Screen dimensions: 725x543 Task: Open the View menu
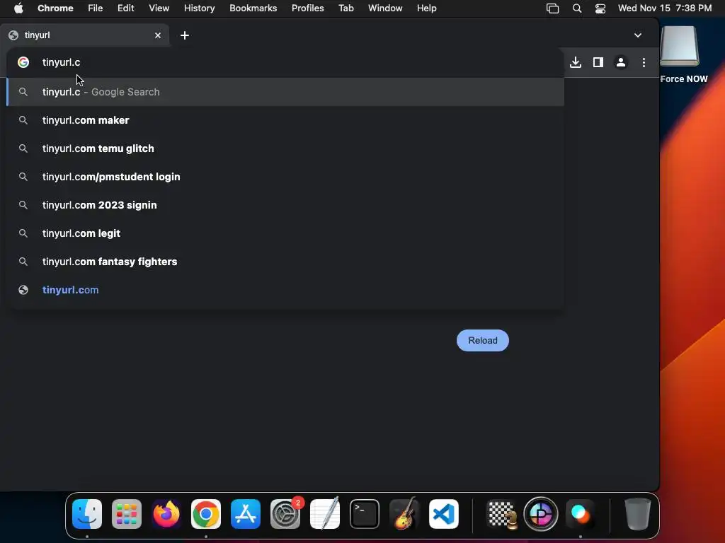[159, 8]
